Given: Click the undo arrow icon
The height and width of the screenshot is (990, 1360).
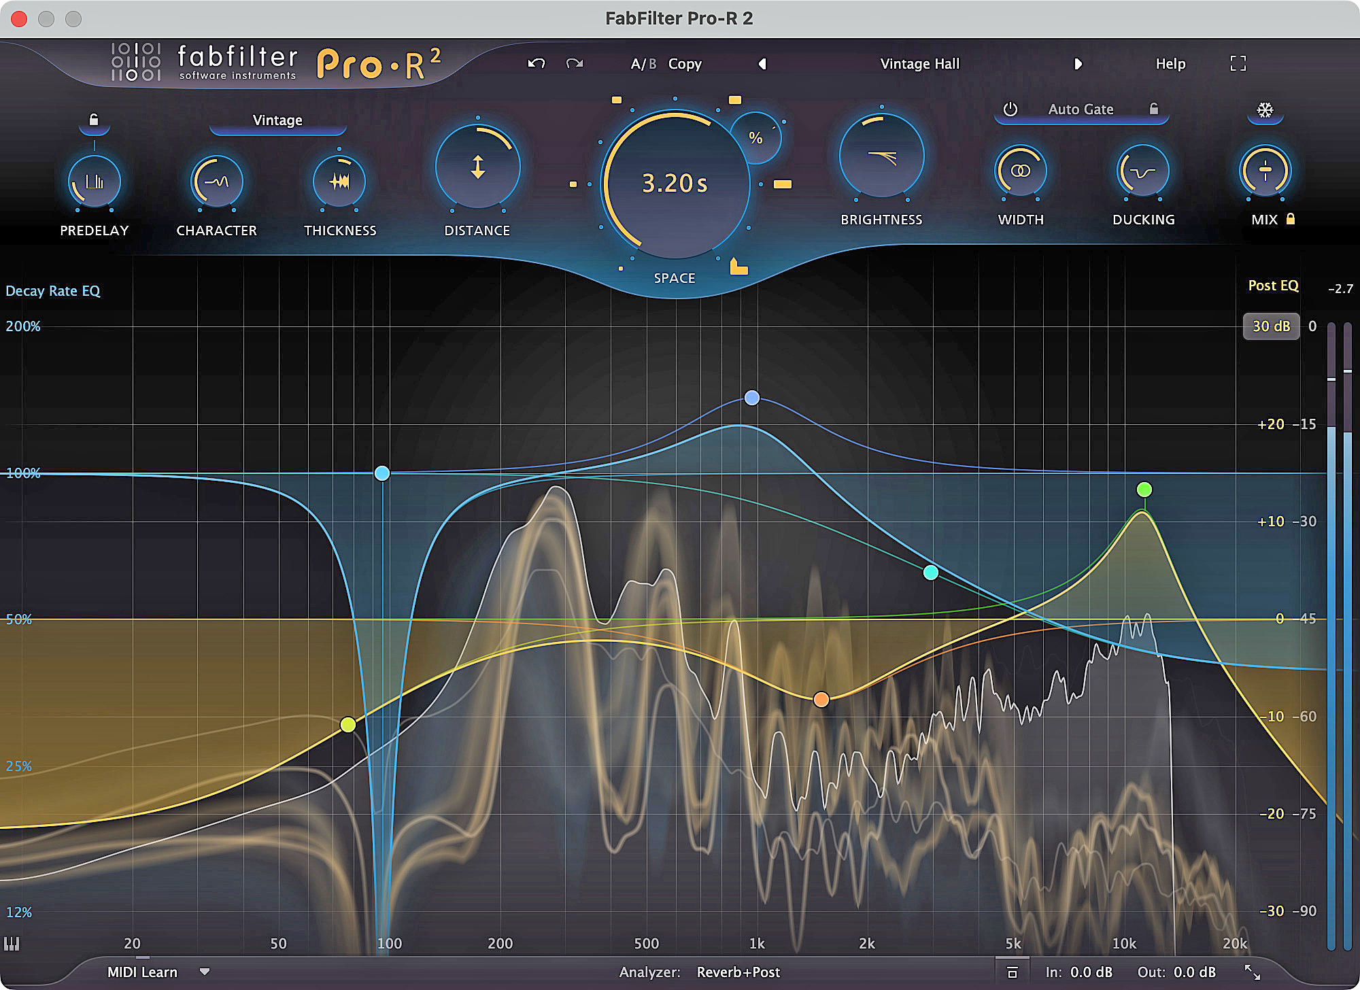Looking at the screenshot, I should [x=537, y=63].
